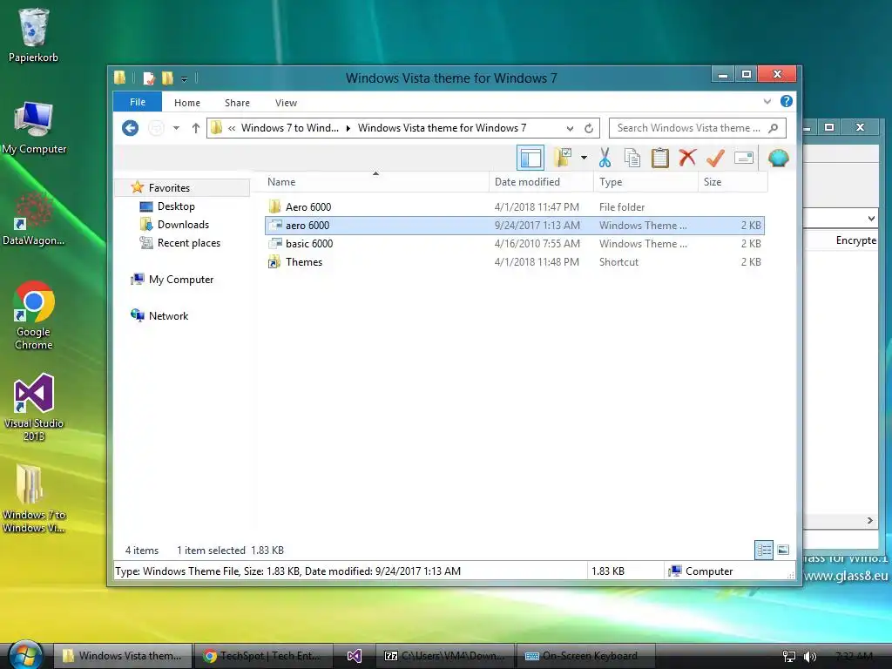The width and height of the screenshot is (892, 669).
Task: Open the Share ribbon tab
Action: point(237,103)
